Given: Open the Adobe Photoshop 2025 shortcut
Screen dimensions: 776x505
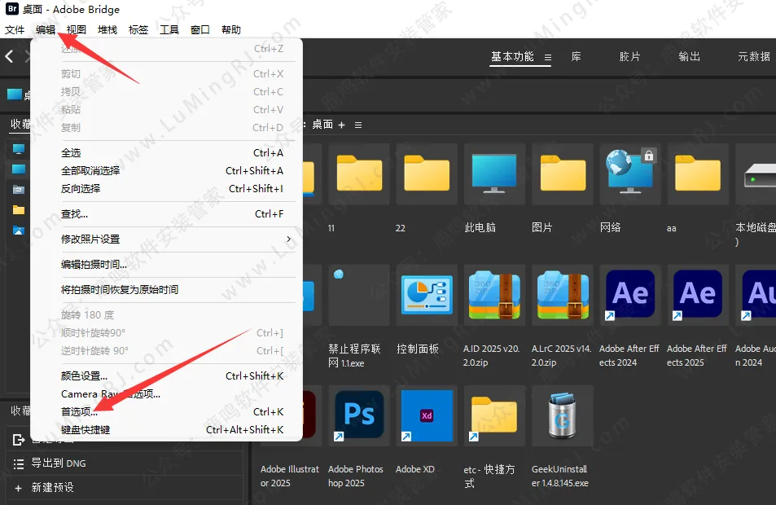Looking at the screenshot, I should (359, 415).
